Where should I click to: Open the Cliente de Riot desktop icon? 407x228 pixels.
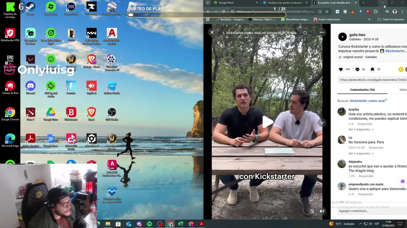[x=10, y=88]
